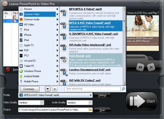Choose the PS3 profile category
This screenshot has height=119, width=164.
pyautogui.click(x=39, y=56)
